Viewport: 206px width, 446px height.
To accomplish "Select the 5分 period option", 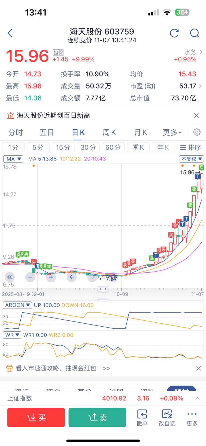I will 38,147.
